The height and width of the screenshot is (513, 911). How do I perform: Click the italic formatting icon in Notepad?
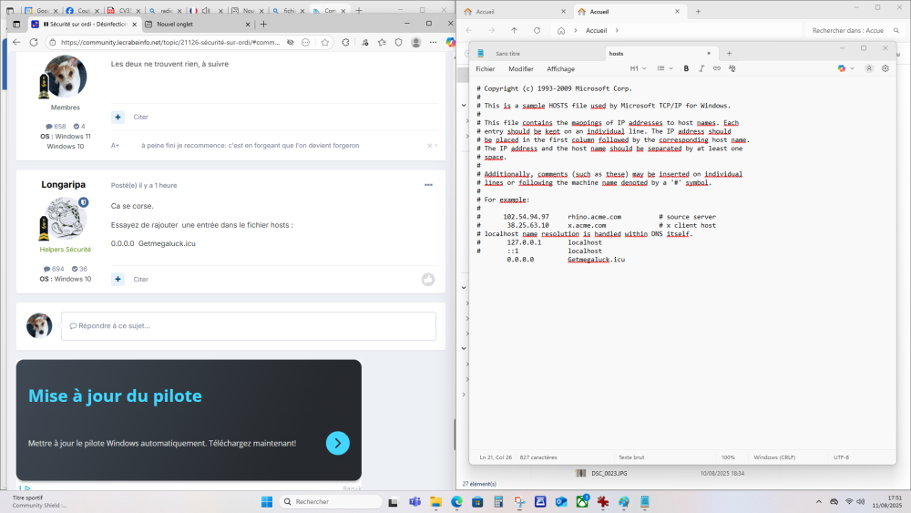click(701, 68)
